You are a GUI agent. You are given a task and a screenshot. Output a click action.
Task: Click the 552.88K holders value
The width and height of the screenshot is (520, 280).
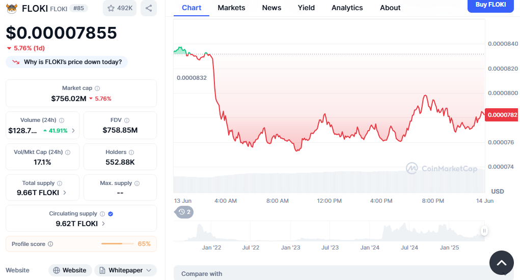tap(120, 162)
